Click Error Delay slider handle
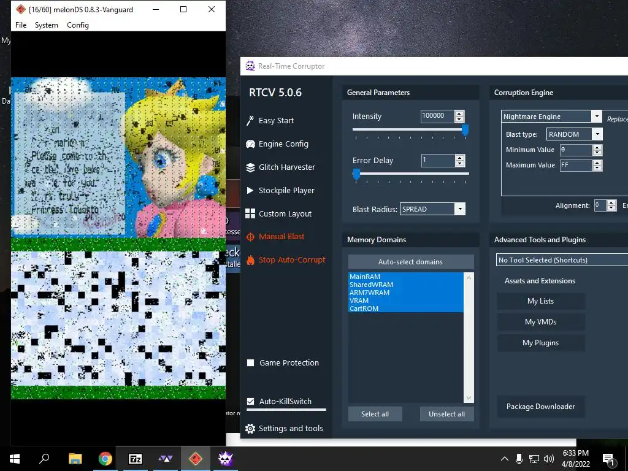Viewport: 628px width, 471px height. click(x=356, y=175)
